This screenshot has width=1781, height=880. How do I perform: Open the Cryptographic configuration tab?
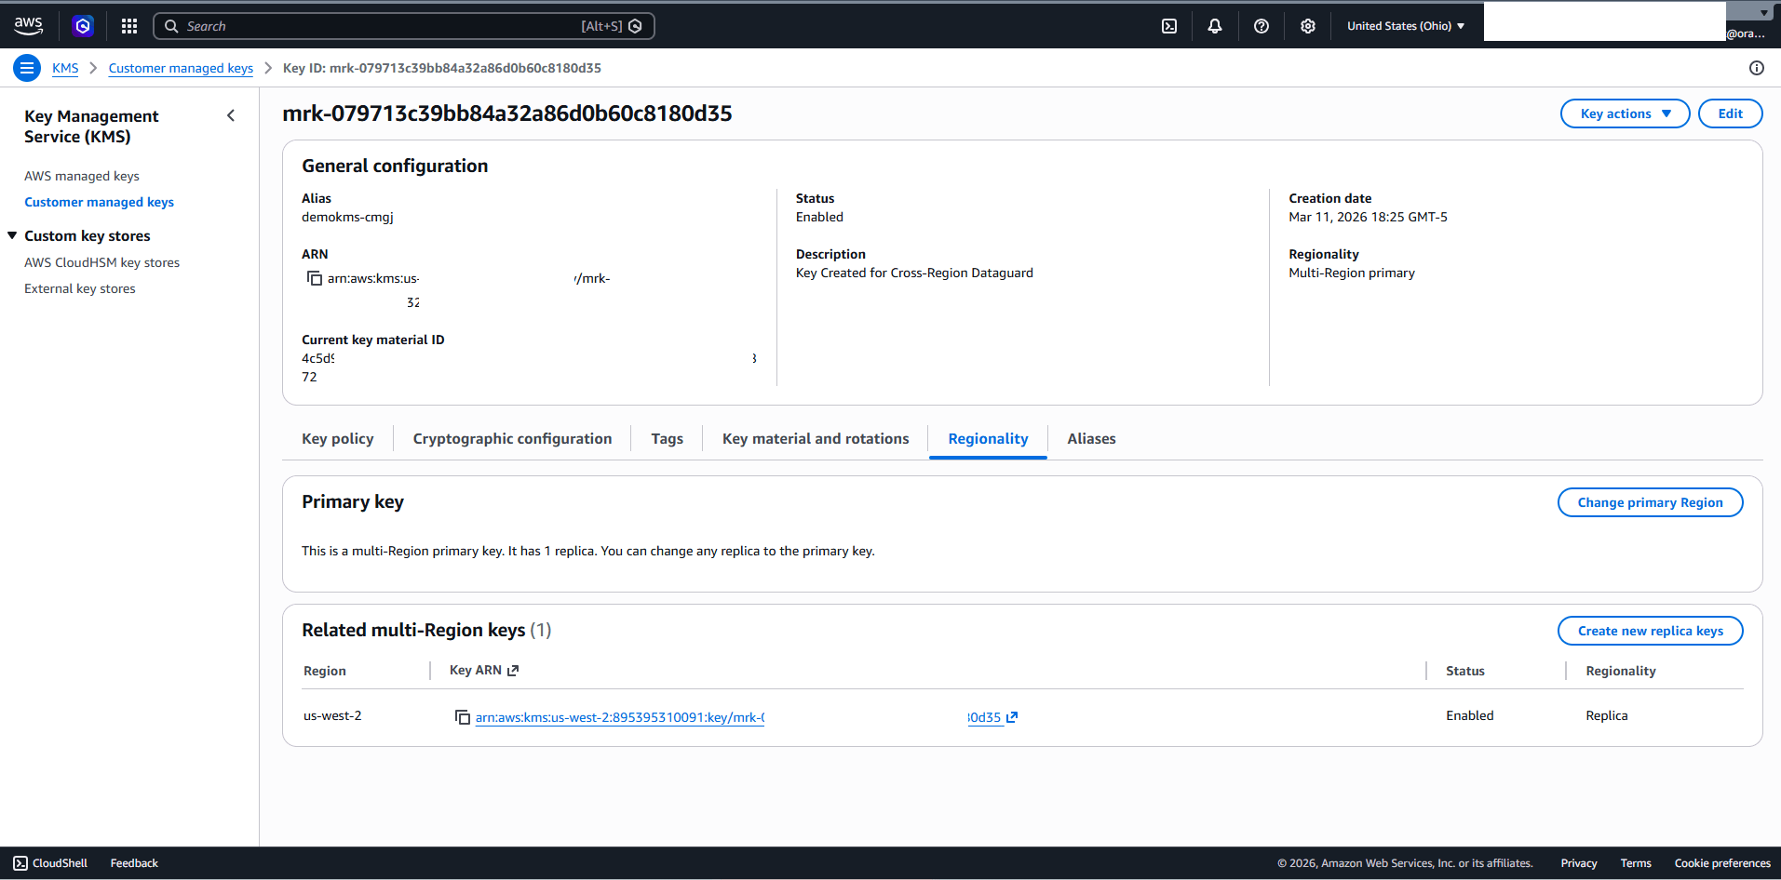512,438
